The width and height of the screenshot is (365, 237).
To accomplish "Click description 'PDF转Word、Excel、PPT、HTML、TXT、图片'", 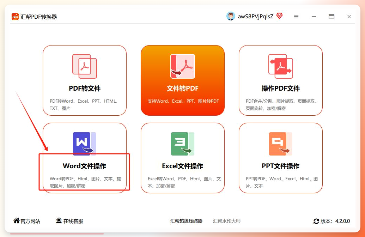I will [x=84, y=105].
